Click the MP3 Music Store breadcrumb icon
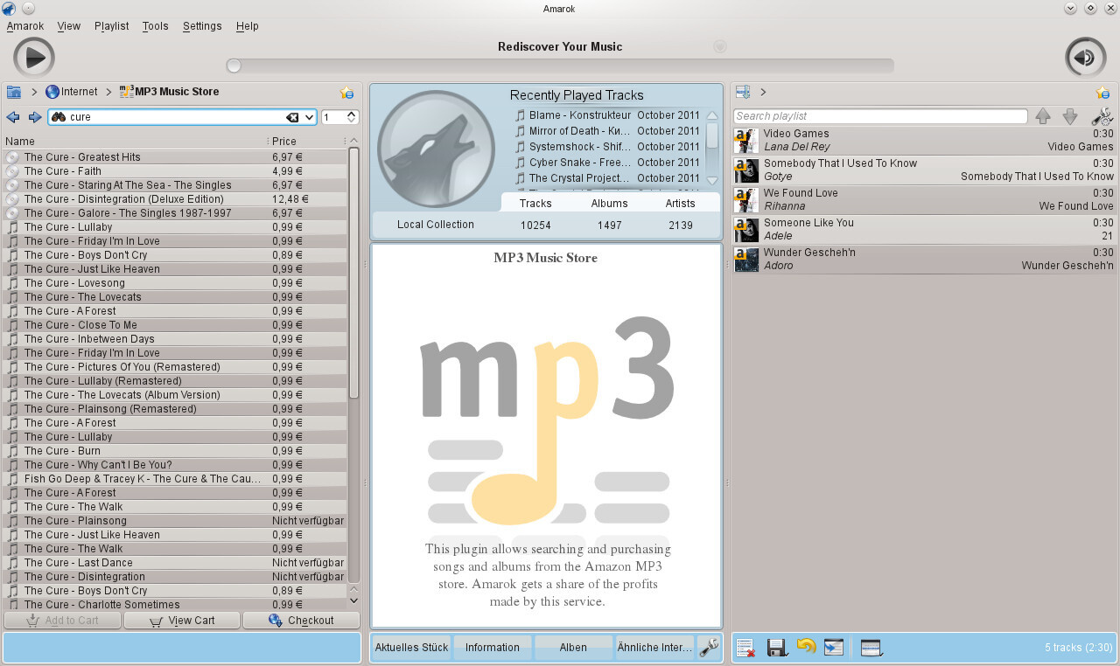This screenshot has width=1120, height=666. 126,92
